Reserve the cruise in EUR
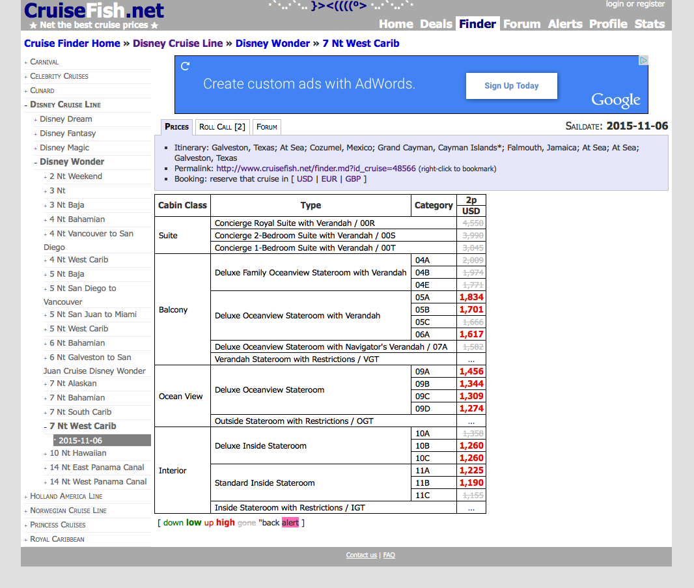 [329, 179]
